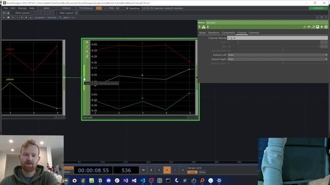
Task: Open Notion from the taskbar
Action: pos(100,180)
